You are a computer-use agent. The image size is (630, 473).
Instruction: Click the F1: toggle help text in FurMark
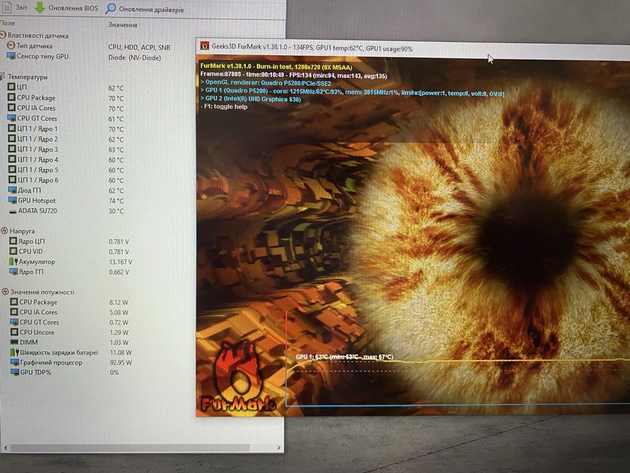224,107
